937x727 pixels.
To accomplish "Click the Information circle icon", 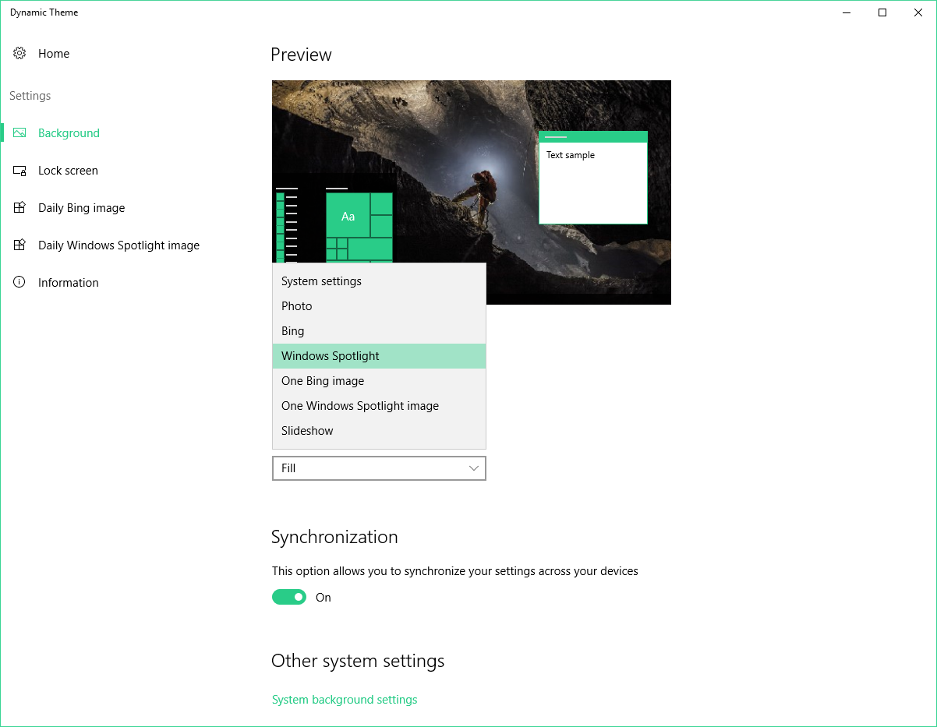I will 19,283.
